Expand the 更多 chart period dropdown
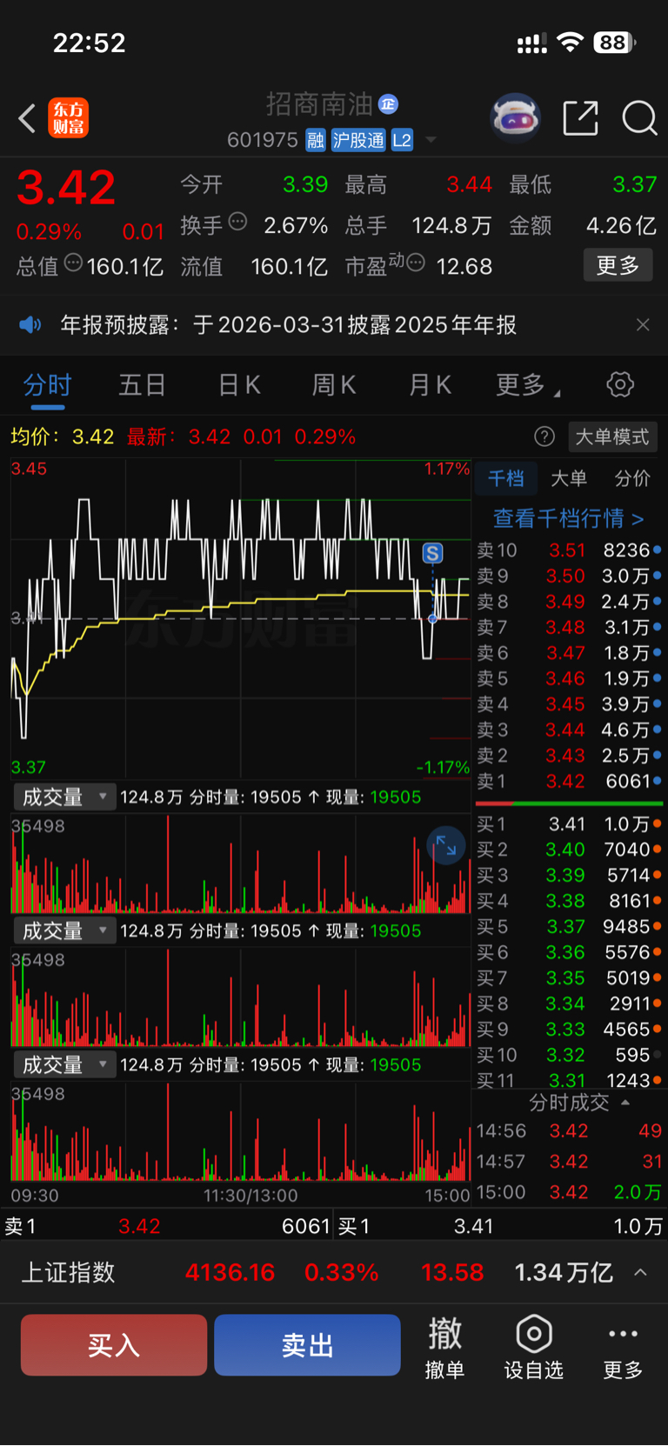 click(528, 384)
